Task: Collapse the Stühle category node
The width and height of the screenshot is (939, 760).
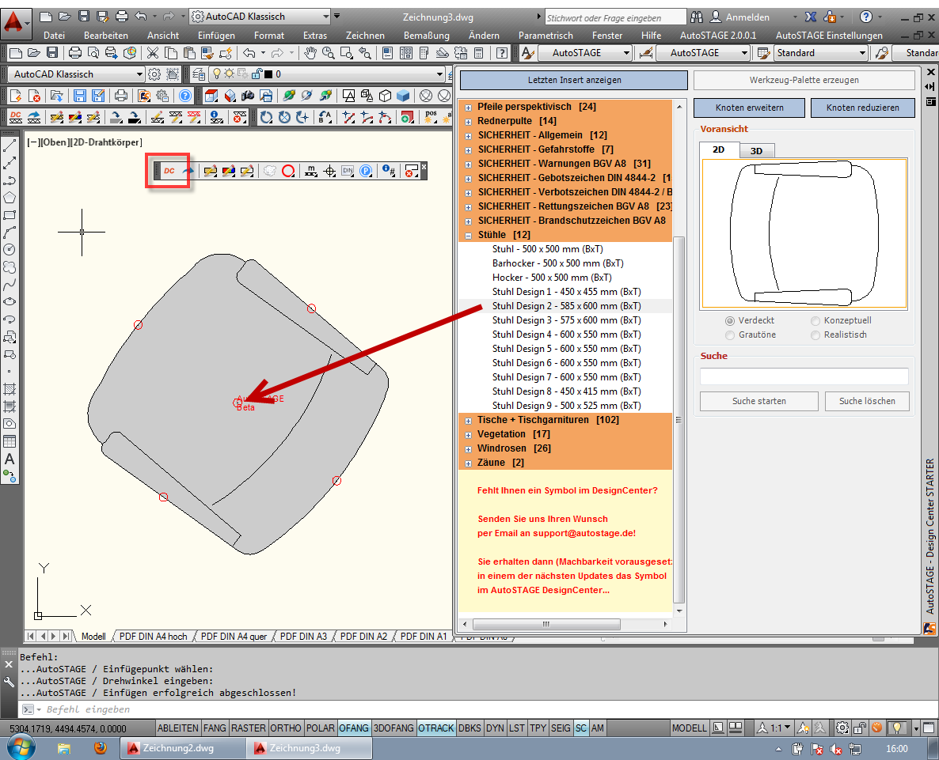Action: pyautogui.click(x=468, y=235)
